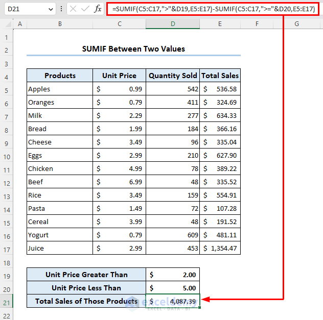
Task: Click the Select All corner triangle
Action: tap(8, 24)
